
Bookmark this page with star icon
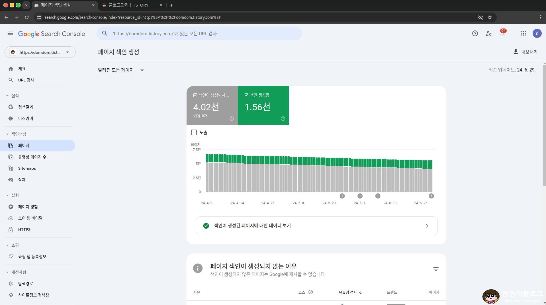coord(490,17)
